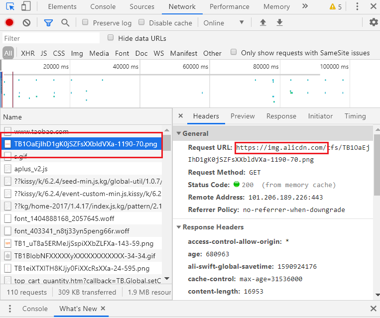Click the inspect element selector icon

[10, 6]
